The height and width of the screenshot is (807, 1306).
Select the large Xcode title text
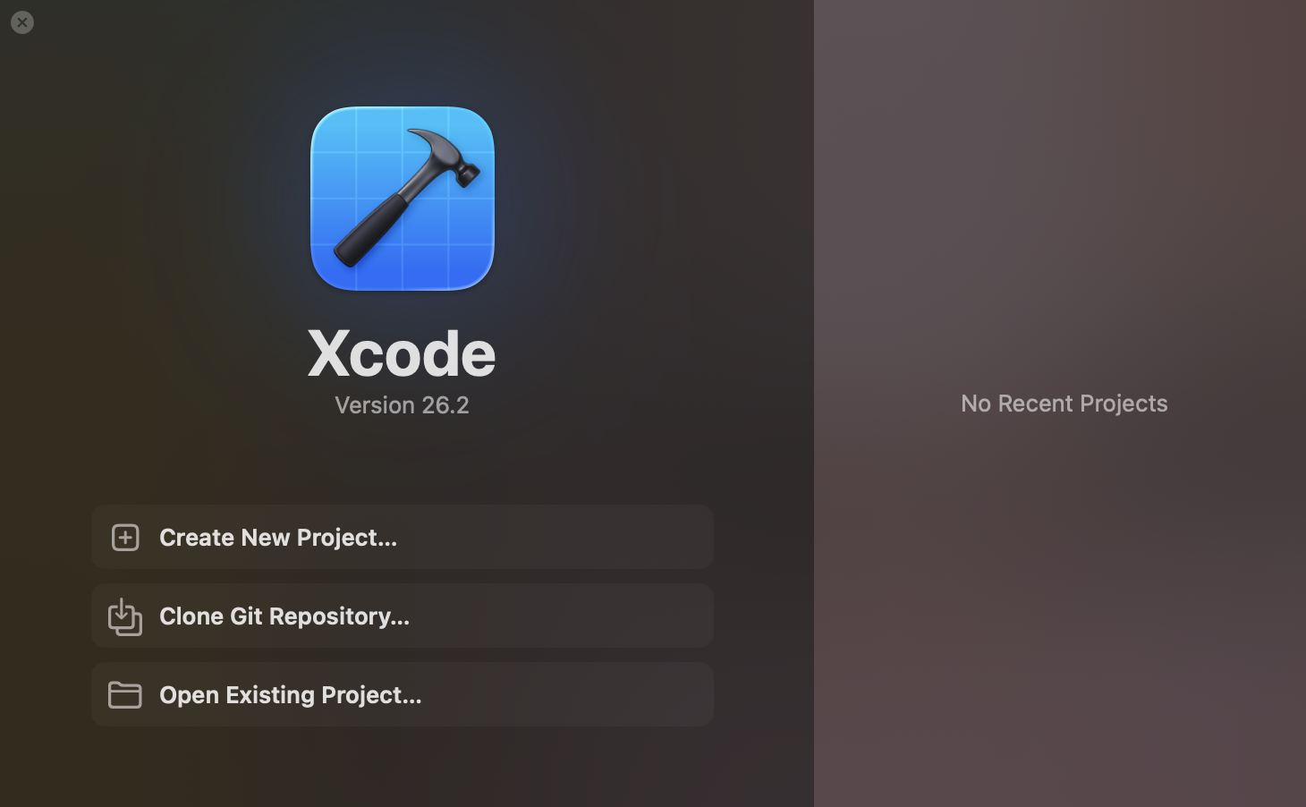click(x=402, y=353)
